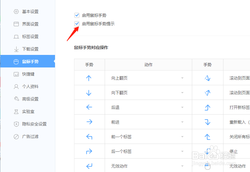Click the 下载设置 download arrow icon
This screenshot has height=172, width=250.
pos(16,49)
